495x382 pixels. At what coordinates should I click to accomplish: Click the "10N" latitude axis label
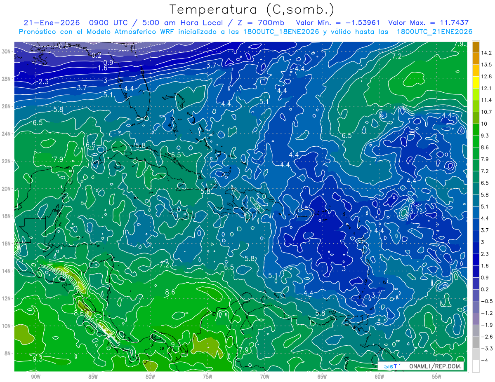click(7, 326)
